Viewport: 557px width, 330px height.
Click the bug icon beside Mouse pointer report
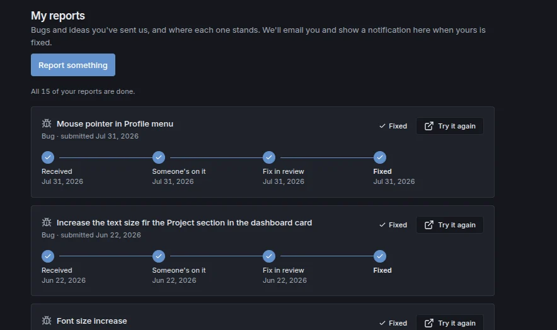coord(47,123)
